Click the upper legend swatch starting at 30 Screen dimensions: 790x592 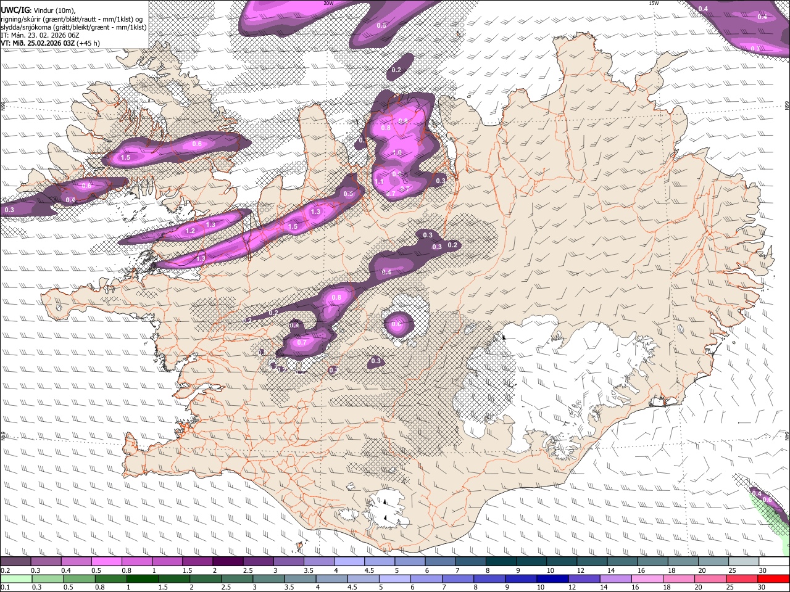(775, 562)
